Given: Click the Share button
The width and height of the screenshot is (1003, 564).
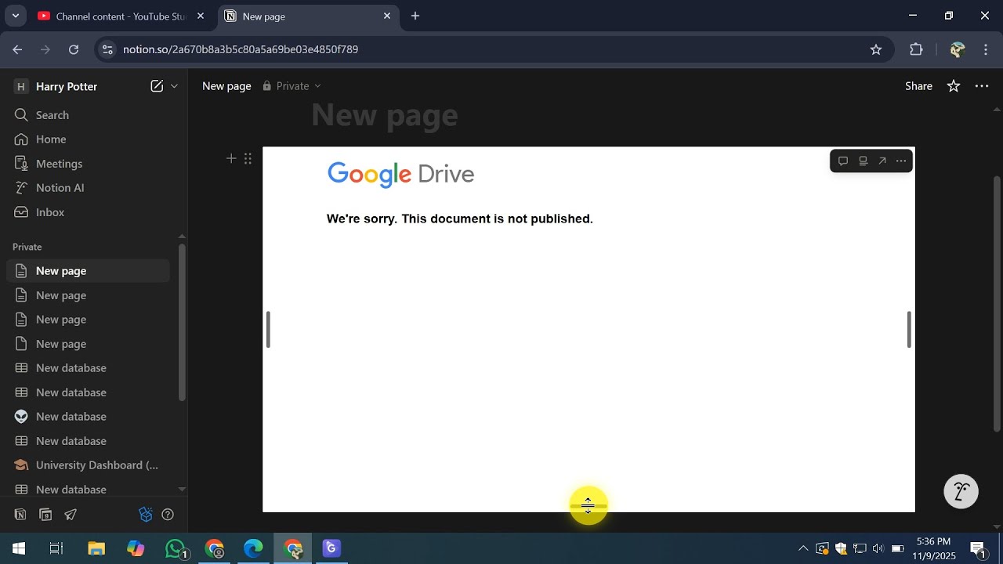Looking at the screenshot, I should click(918, 86).
